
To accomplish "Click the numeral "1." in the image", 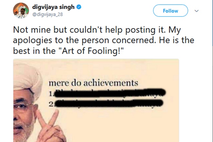I will (51, 93).
